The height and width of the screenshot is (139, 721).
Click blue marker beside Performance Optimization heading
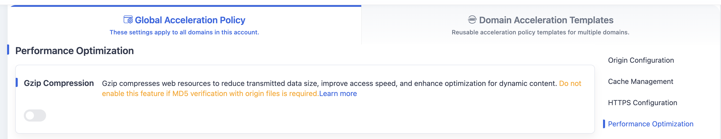pyautogui.click(x=8, y=50)
